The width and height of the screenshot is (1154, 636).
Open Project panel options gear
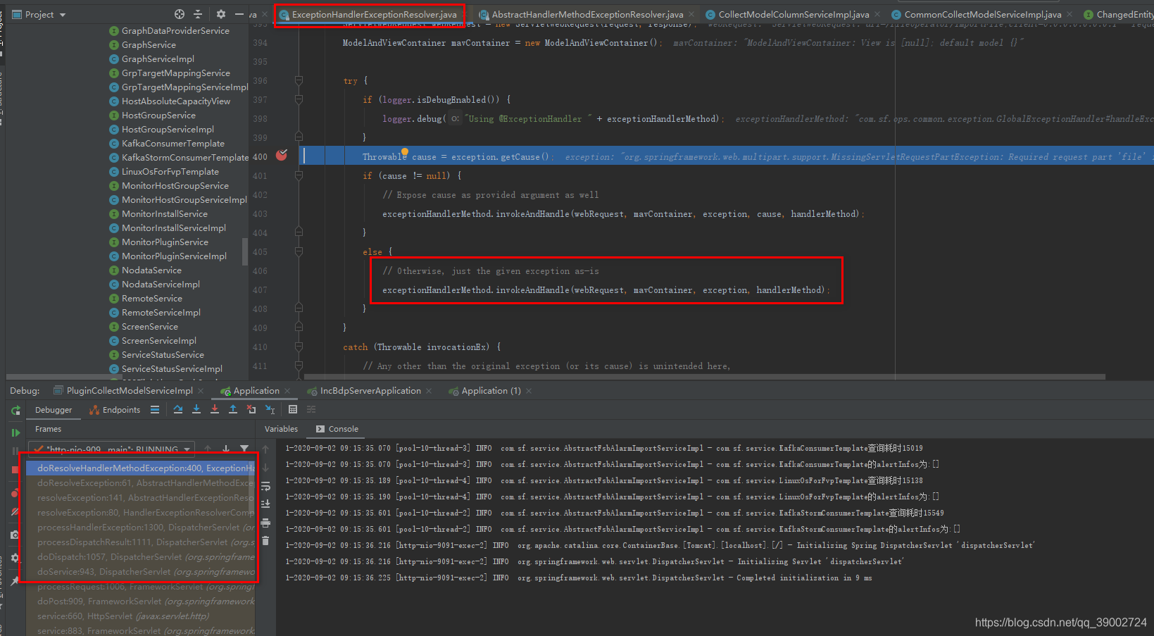tap(221, 14)
